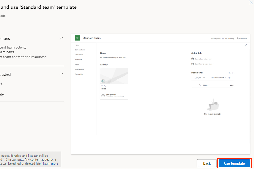
Task: Click the info icon next to All Documents
Action: [229, 78]
